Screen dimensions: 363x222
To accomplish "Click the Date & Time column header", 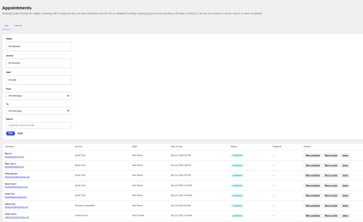I will (x=177, y=147).
